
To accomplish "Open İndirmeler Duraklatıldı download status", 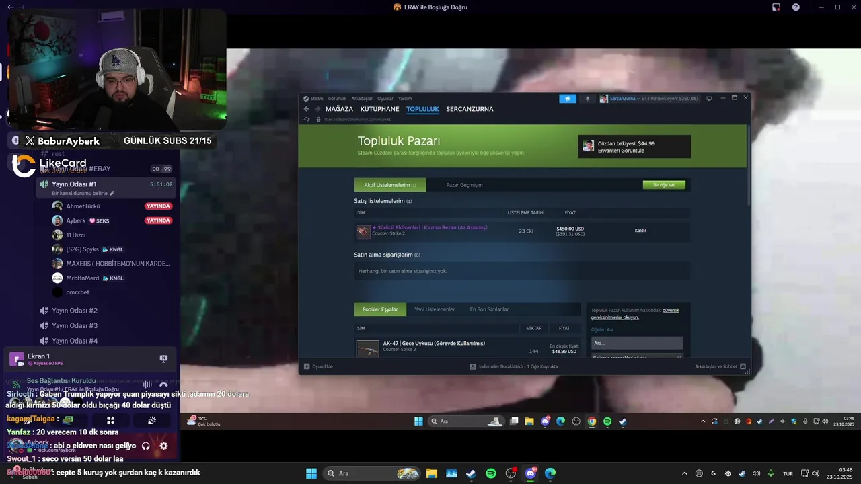I will 518,366.
